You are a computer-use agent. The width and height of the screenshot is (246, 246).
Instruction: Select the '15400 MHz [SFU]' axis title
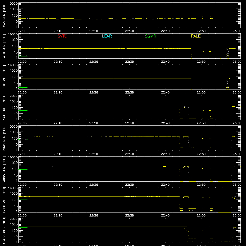(4, 230)
